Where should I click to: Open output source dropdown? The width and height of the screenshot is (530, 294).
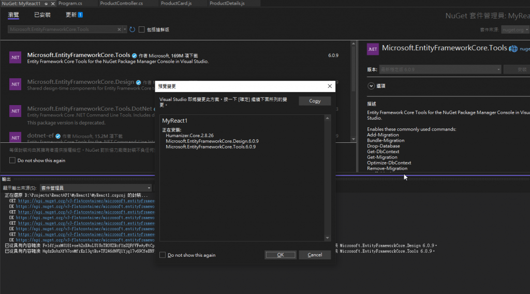tap(96, 188)
